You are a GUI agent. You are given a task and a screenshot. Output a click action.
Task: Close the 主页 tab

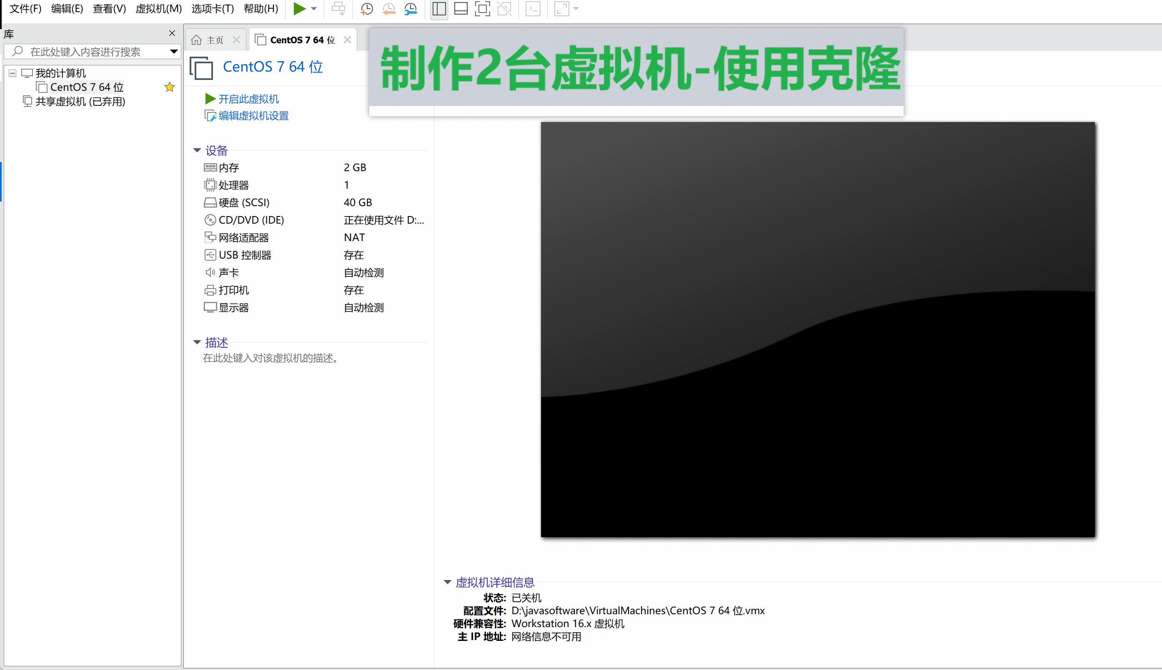[236, 40]
